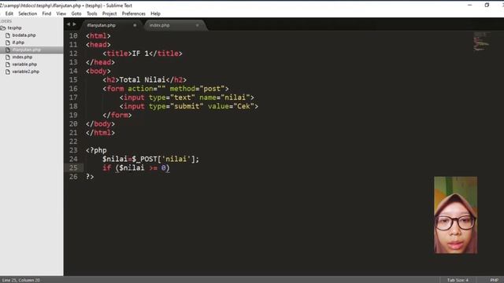Open the Find menu
Viewport: 504px width, 283px height.
[x=46, y=13]
